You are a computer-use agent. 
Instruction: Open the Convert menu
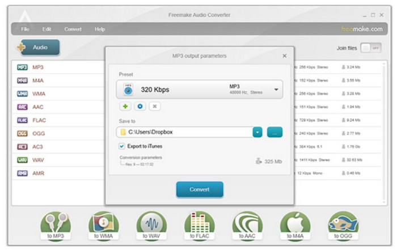pyautogui.click(x=73, y=29)
